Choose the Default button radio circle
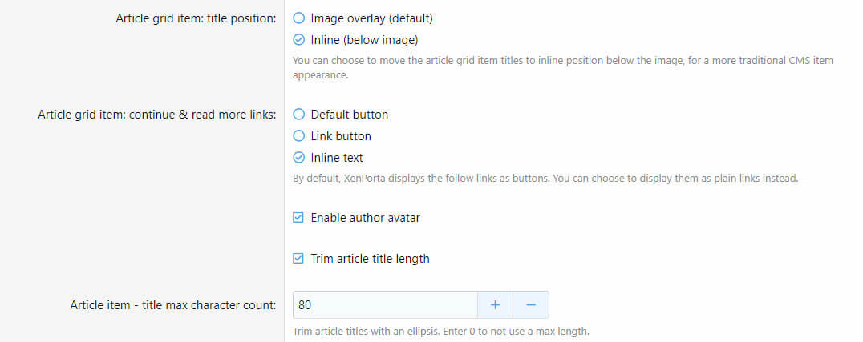Image resolution: width=863 pixels, height=342 pixels. [299, 115]
